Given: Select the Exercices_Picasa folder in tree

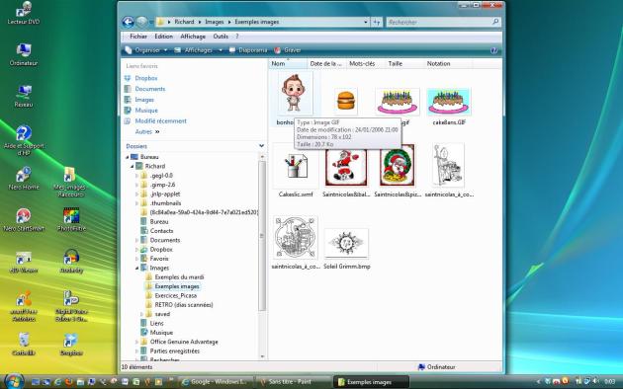Looking at the screenshot, I should (x=176, y=295).
